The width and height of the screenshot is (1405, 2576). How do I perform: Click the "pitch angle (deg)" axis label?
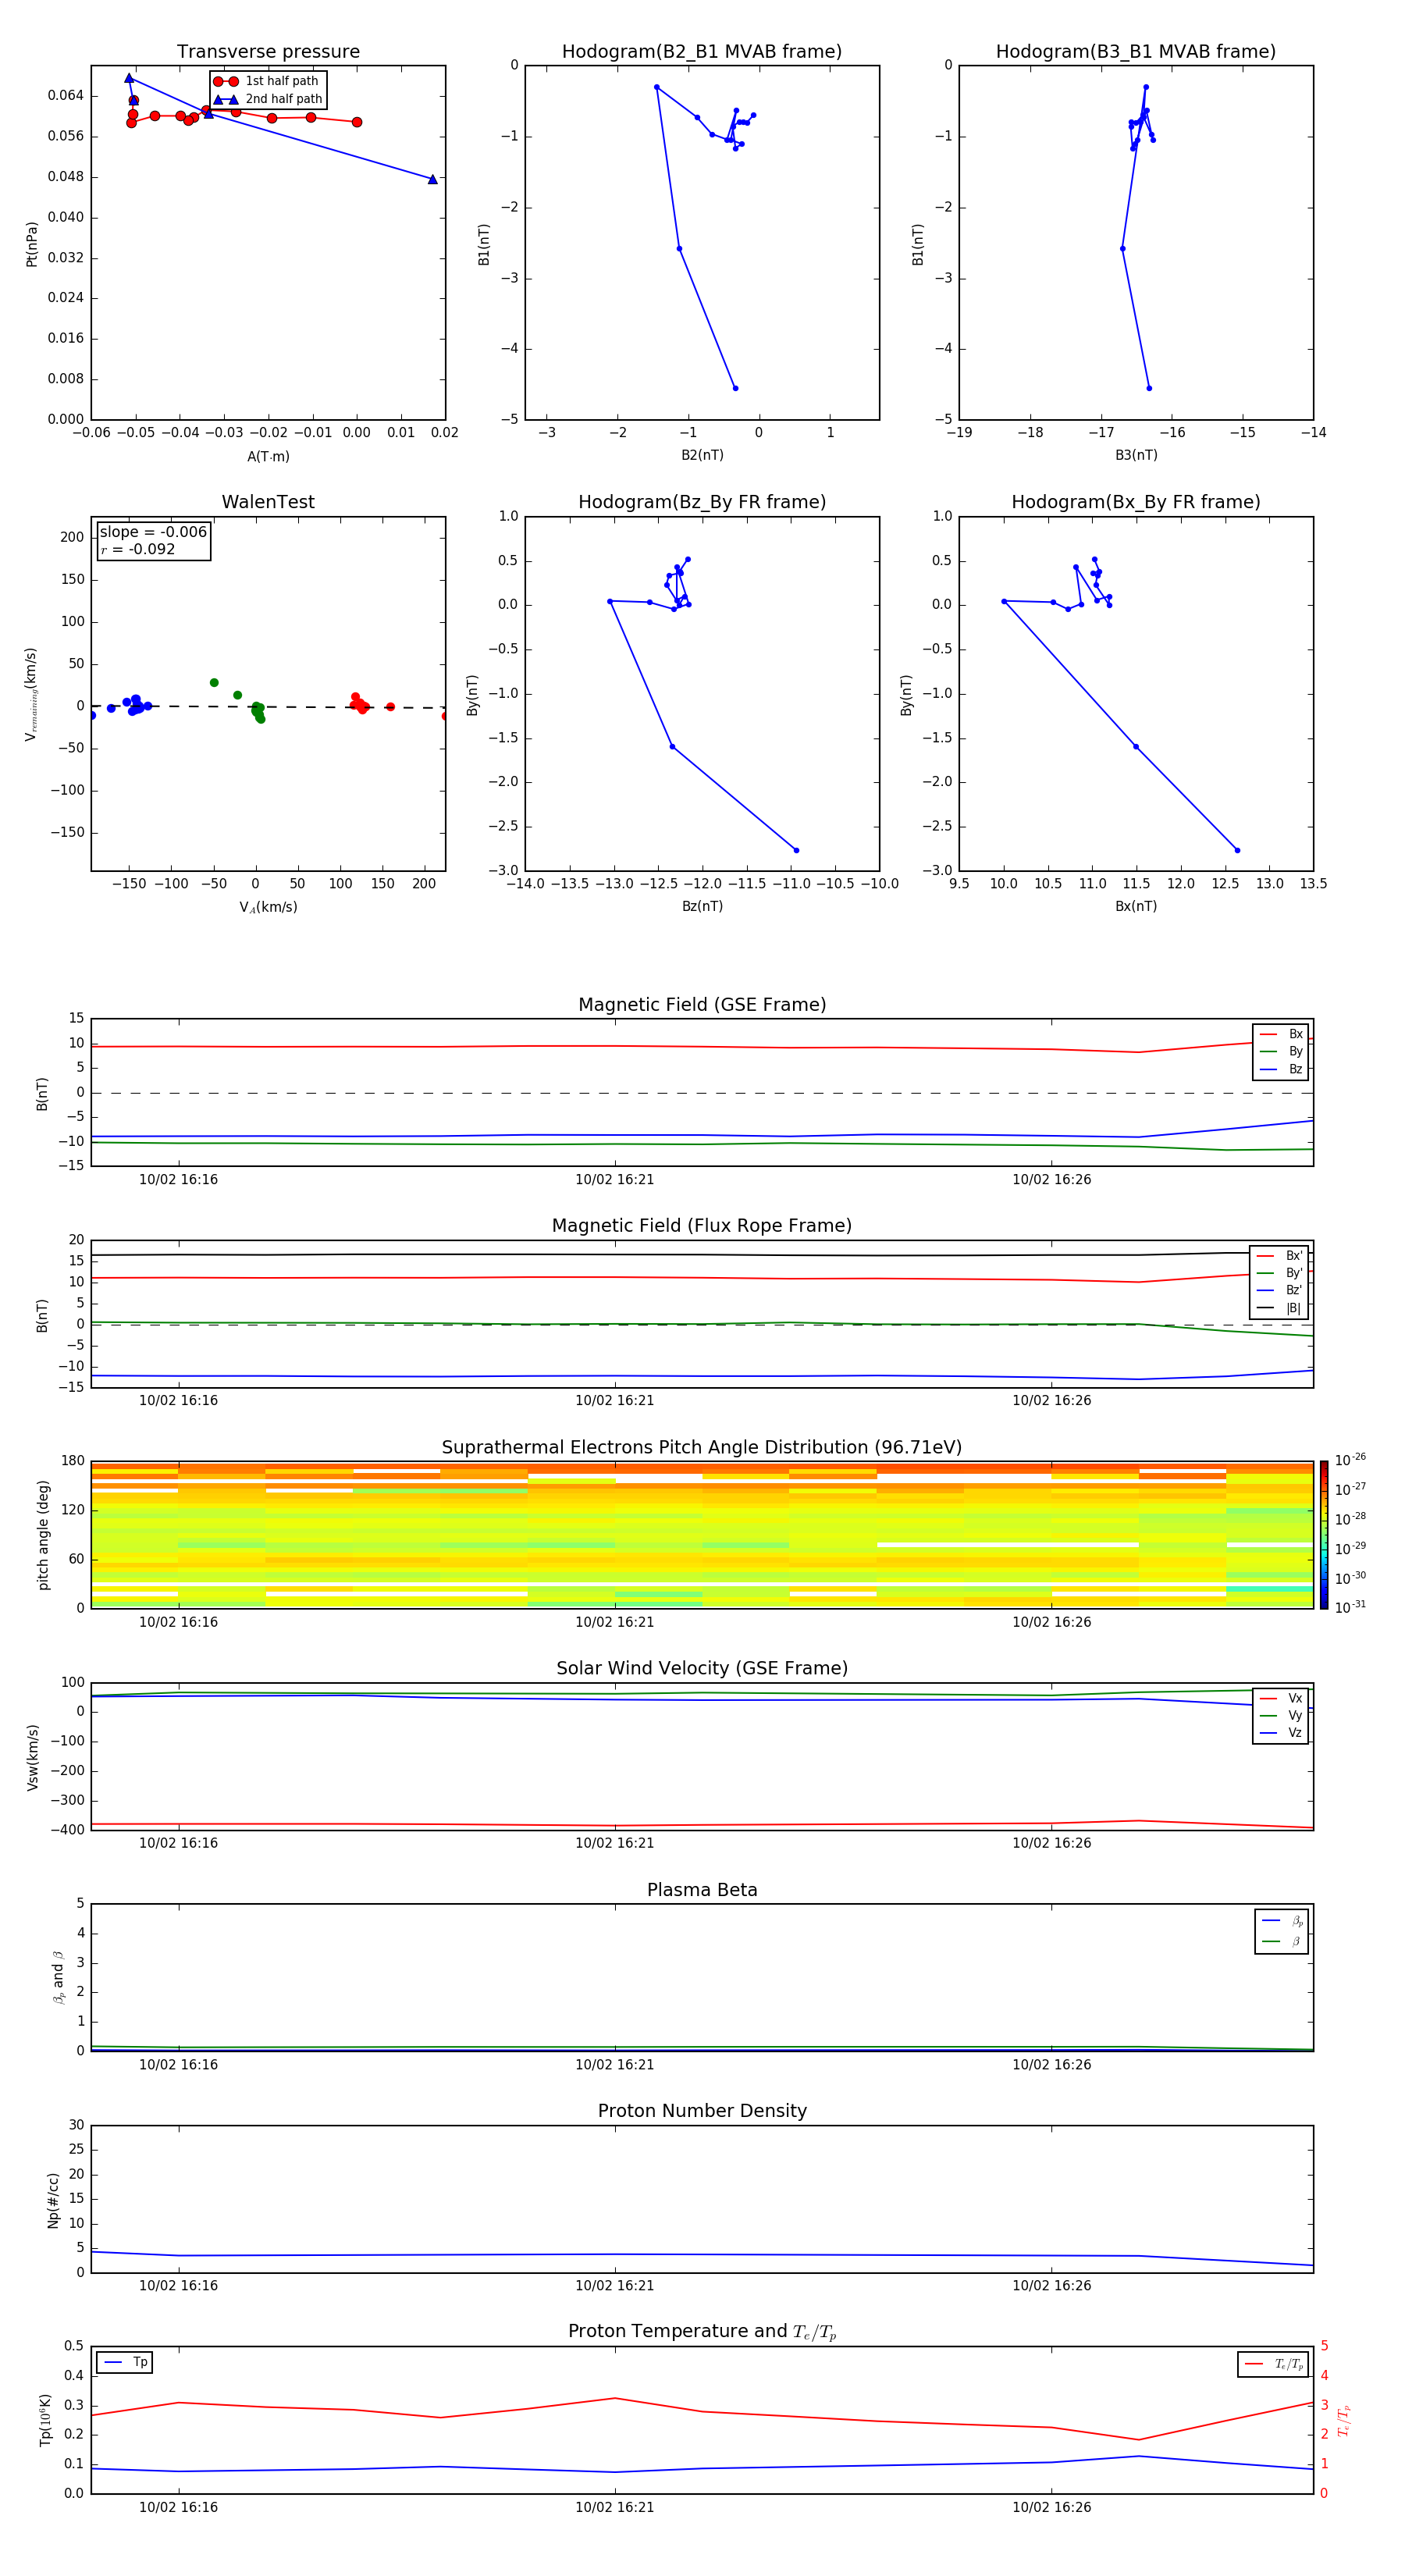pyautogui.click(x=43, y=1535)
